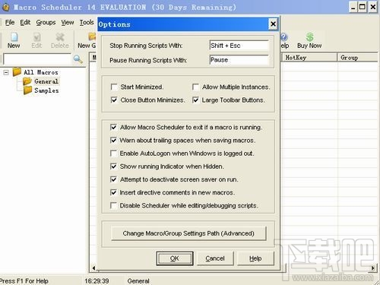Toggle Attempt to deactivate screen saver
The height and width of the screenshot is (285, 380).
coord(113,179)
